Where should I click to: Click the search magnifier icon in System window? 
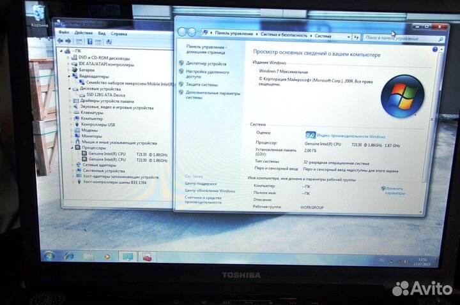point(441,40)
